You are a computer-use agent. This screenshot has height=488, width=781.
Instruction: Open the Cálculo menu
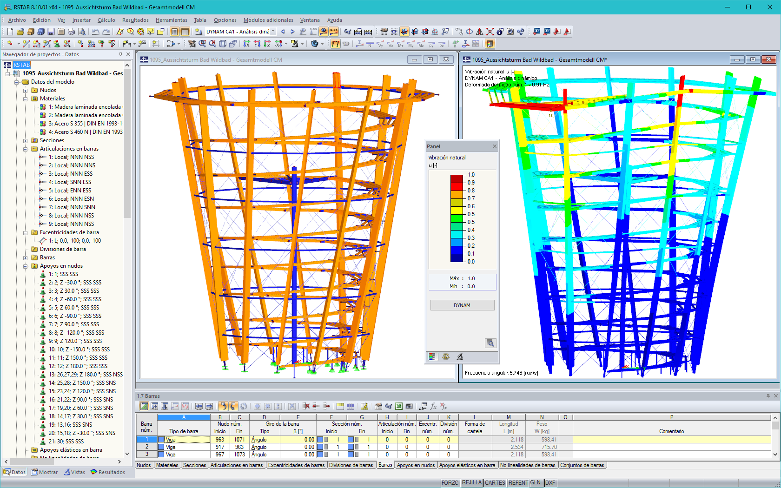click(106, 20)
